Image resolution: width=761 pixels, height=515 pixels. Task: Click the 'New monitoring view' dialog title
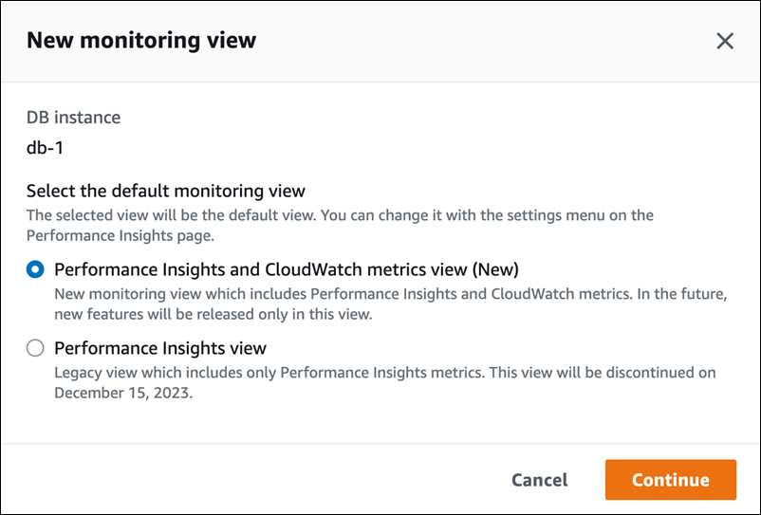(141, 40)
